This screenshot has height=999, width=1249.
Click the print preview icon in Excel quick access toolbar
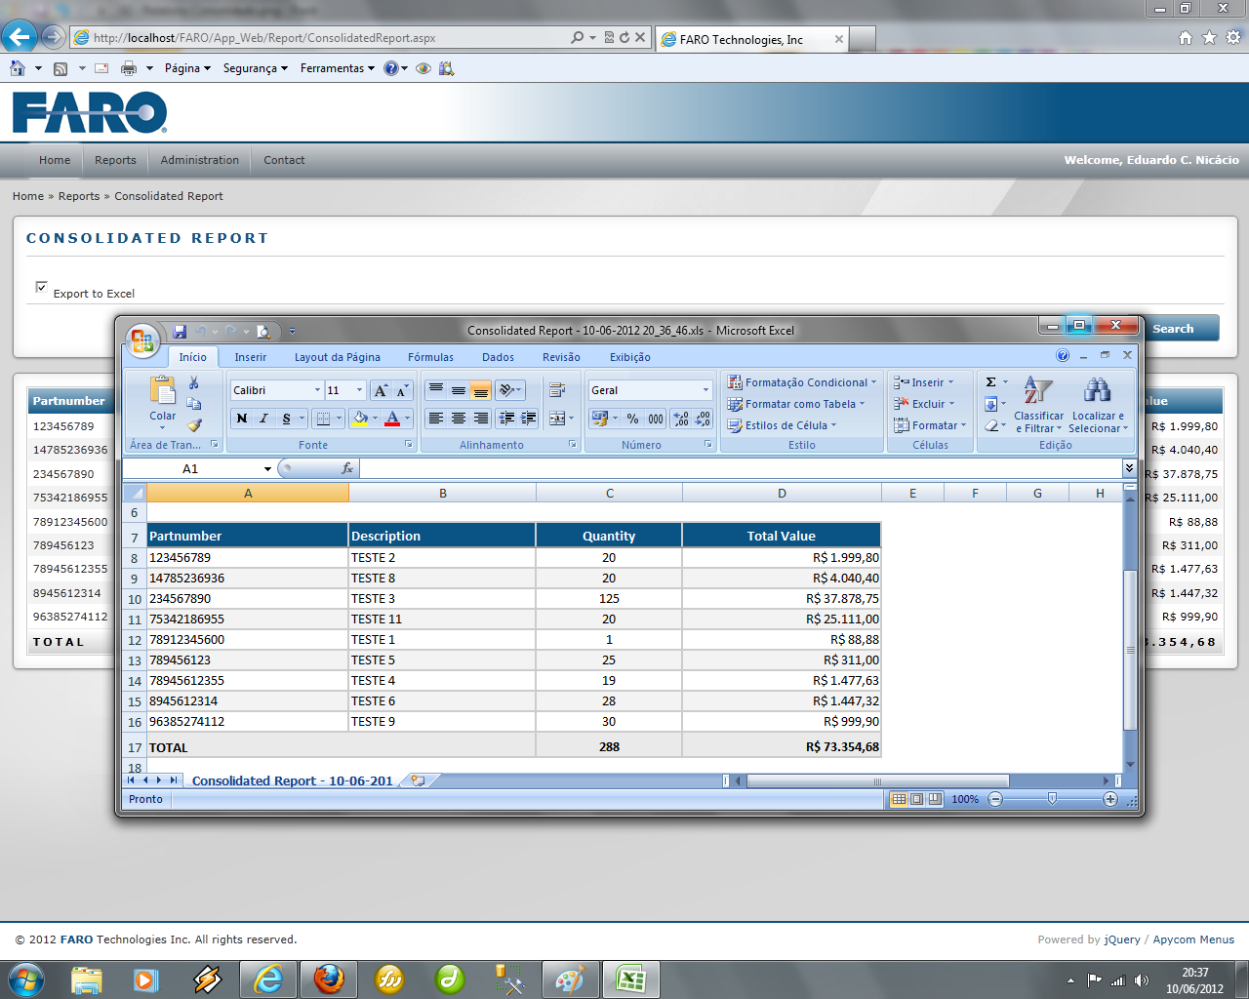coord(263,332)
